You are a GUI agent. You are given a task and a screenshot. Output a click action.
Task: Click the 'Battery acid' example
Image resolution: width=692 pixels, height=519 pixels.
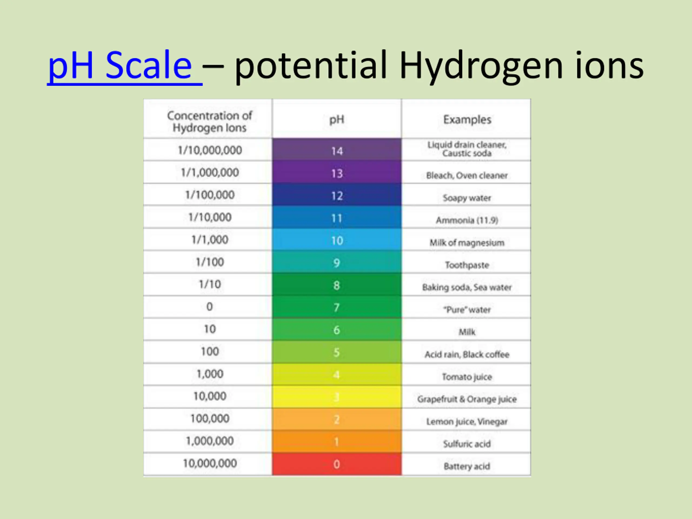pos(467,467)
